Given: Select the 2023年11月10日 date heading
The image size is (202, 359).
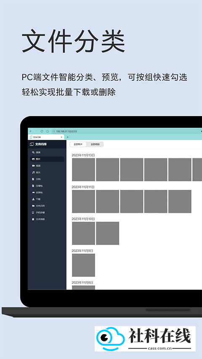Looking at the screenshot, I should [83, 219].
